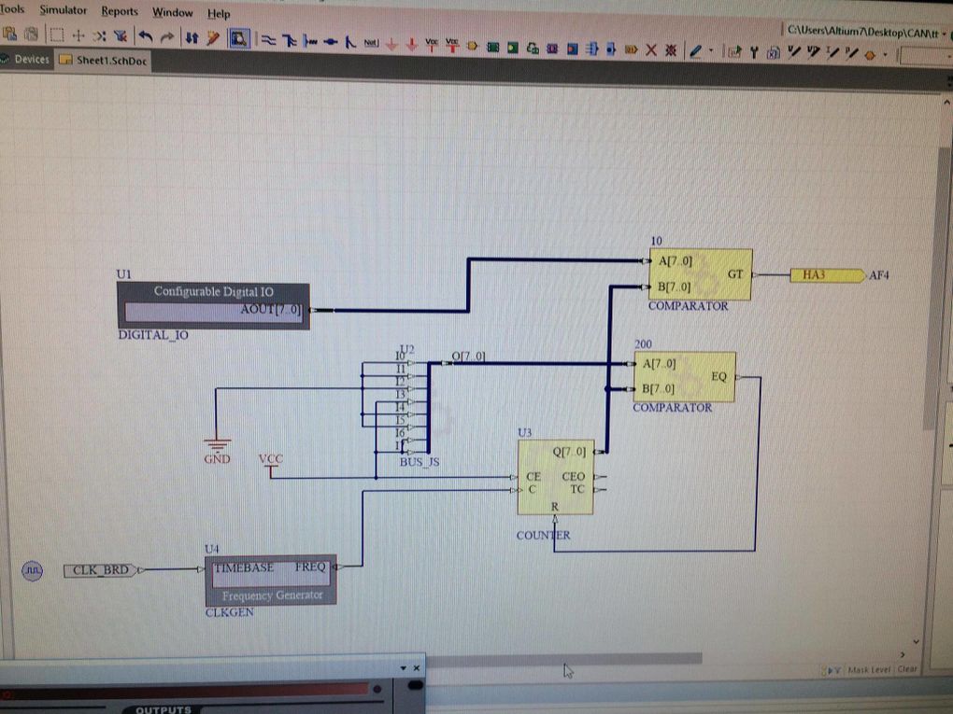Screen dimensions: 953x714
Task: Select the Redo arrow icon
Action: [164, 37]
